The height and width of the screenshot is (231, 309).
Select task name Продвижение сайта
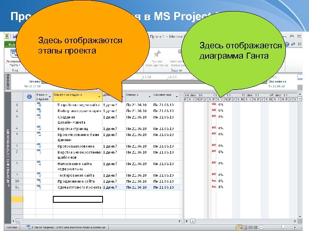(x=76, y=181)
